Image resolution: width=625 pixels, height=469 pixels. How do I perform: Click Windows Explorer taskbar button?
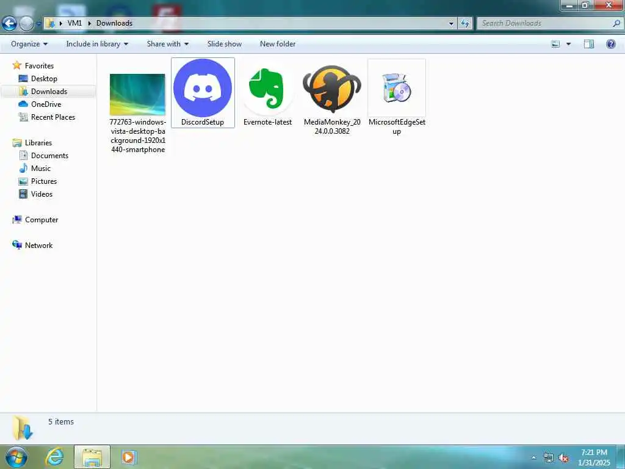click(x=92, y=457)
